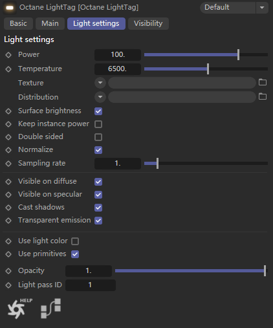
Task: Uncheck Visible on diffuse
Action: (x=98, y=182)
